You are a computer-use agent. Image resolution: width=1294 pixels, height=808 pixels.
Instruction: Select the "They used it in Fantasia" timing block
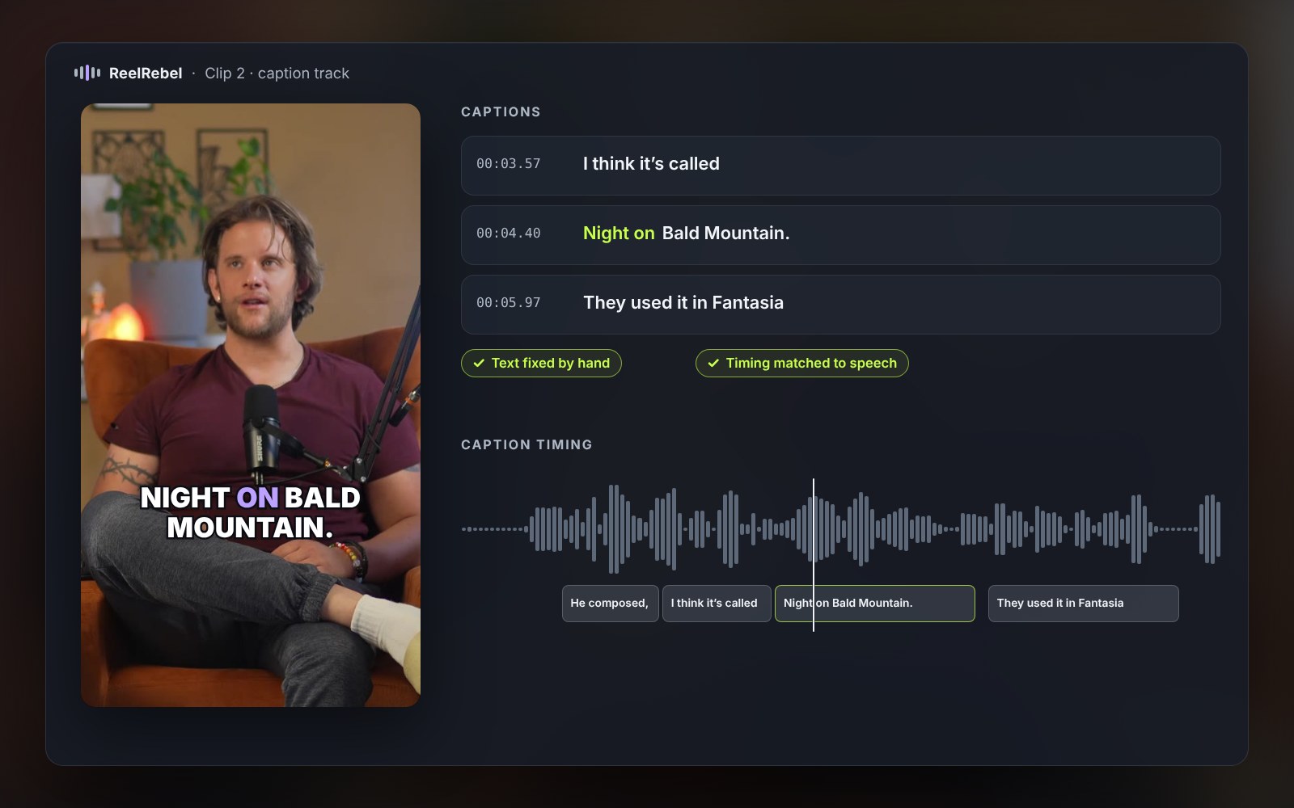[1083, 604]
